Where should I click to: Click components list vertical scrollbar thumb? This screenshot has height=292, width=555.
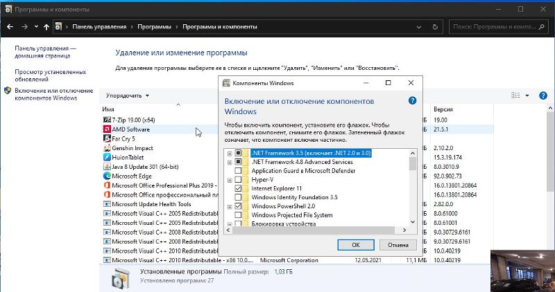click(x=412, y=163)
